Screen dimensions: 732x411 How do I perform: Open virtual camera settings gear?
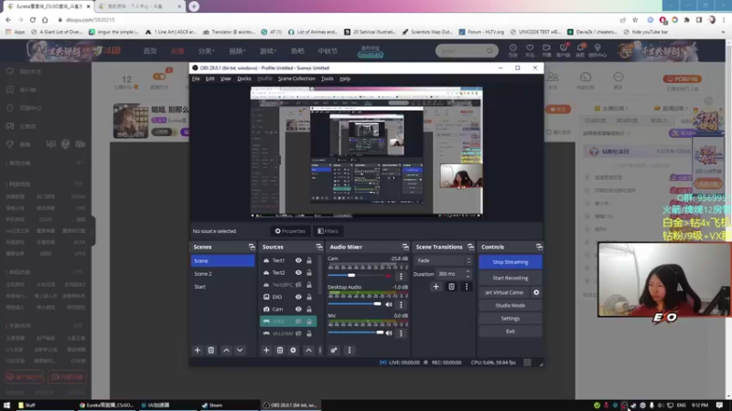536,292
